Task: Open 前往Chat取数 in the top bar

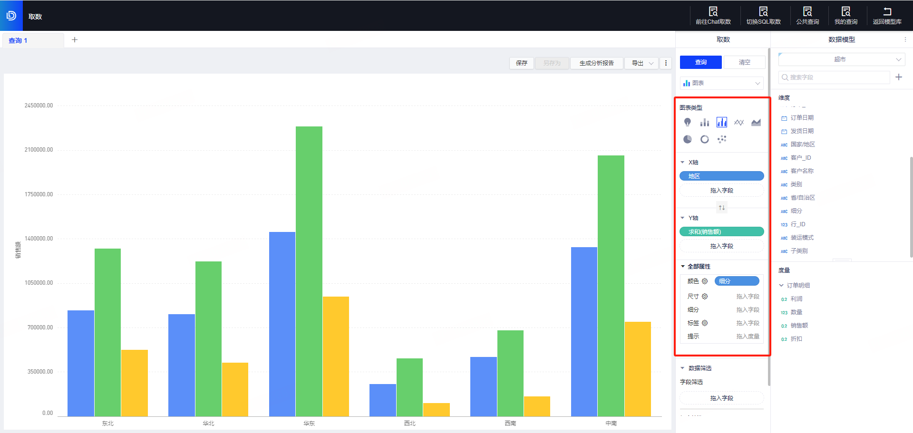Action: (713, 16)
